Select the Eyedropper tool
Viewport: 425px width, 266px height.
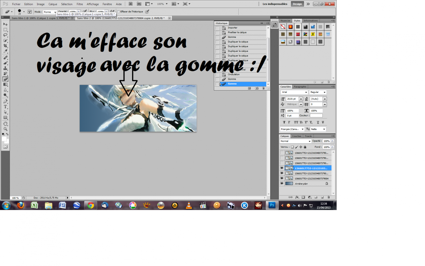pyautogui.click(x=5, y=51)
